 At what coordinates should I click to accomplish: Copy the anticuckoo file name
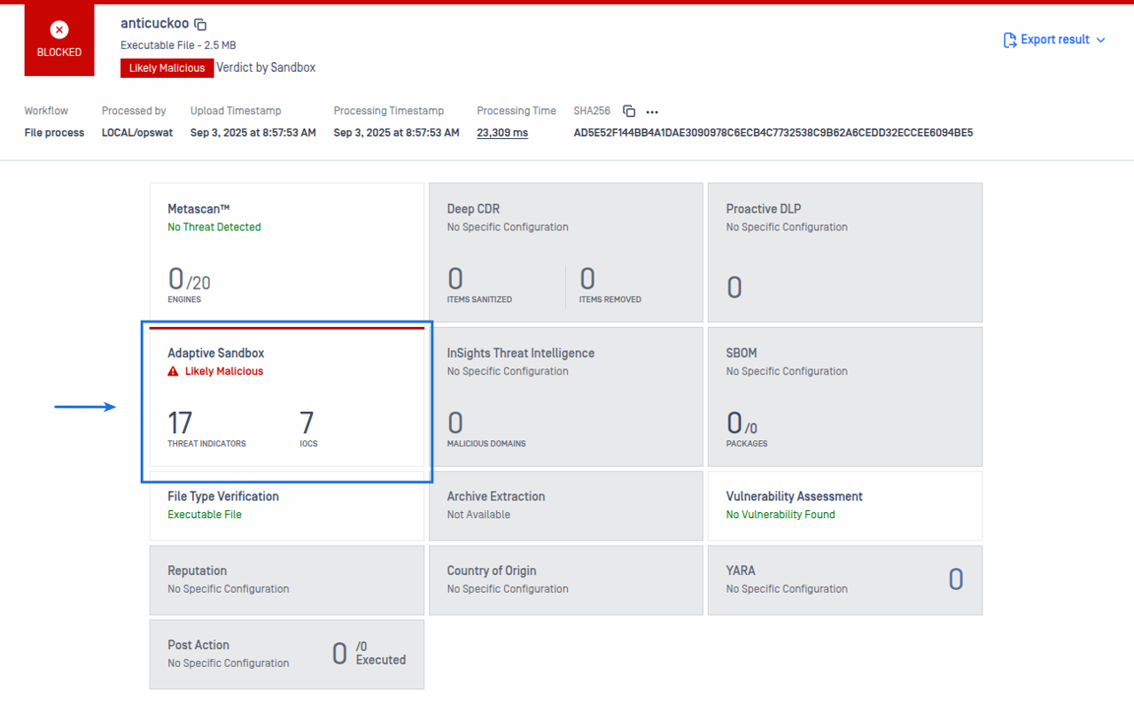pos(200,25)
